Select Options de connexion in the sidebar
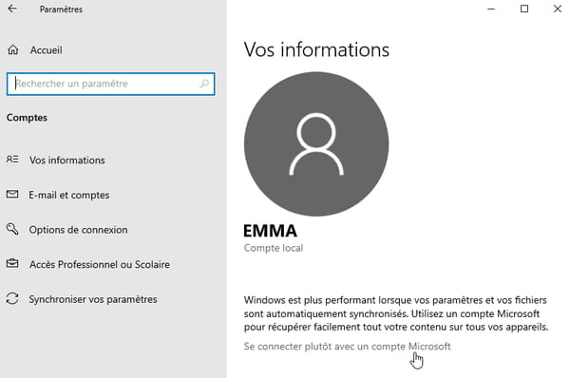570x378 pixels. tap(78, 230)
